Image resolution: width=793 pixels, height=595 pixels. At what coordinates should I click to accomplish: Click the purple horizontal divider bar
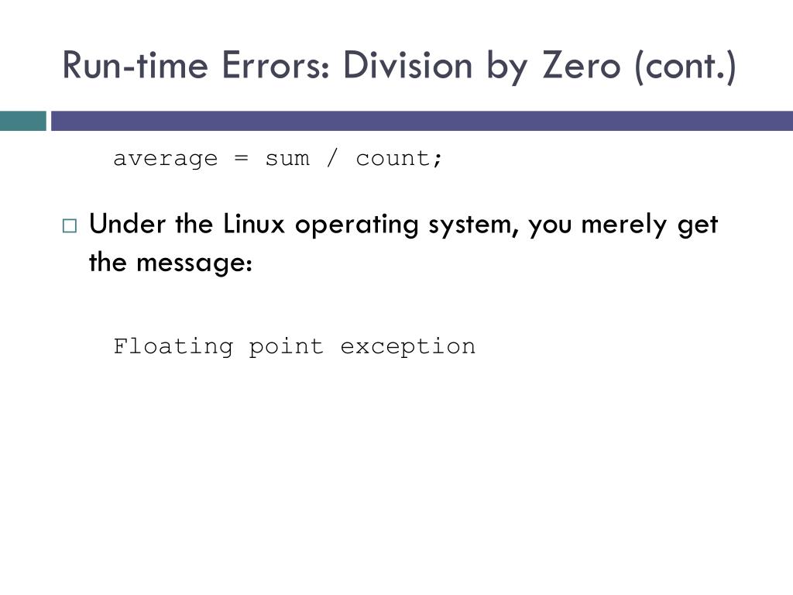click(422, 121)
